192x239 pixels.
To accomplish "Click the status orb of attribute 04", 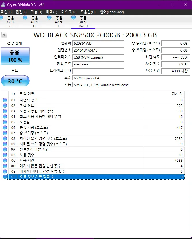I will point(5,116).
